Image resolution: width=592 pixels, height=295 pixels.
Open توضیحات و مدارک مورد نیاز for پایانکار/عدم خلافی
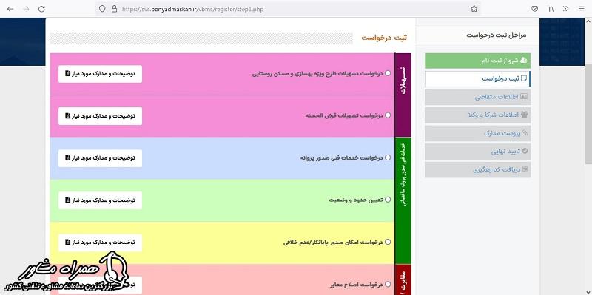[x=100, y=243]
